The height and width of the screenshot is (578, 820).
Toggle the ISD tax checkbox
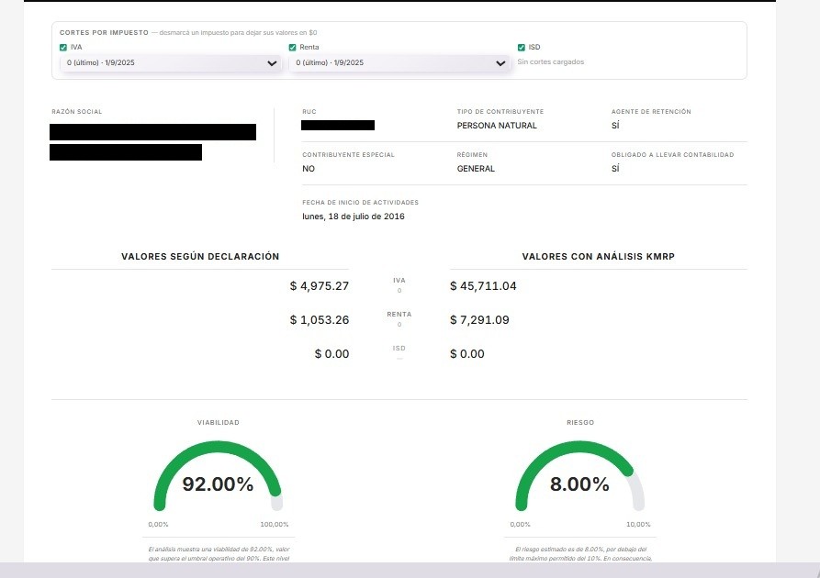click(521, 48)
